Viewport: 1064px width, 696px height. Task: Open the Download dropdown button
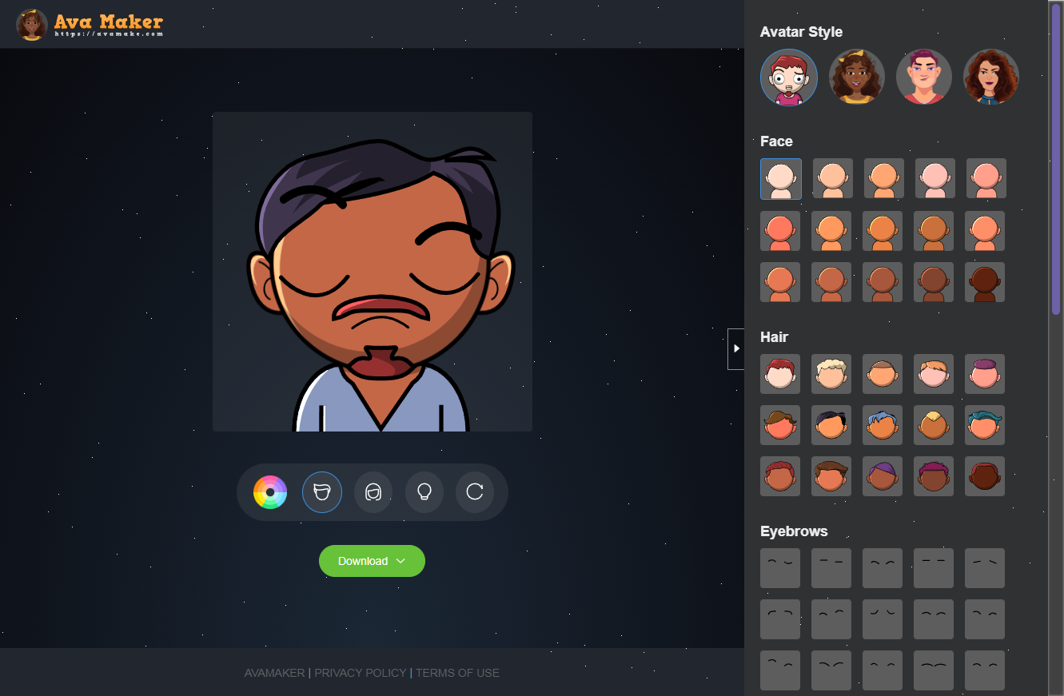pyautogui.click(x=372, y=561)
